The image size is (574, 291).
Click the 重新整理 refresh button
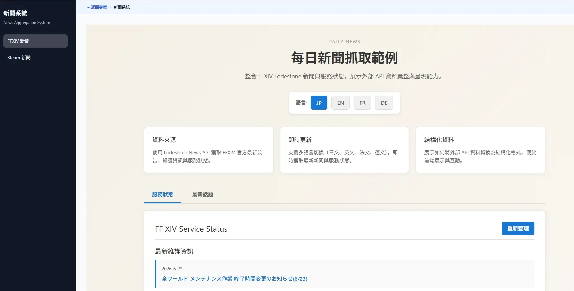point(518,228)
